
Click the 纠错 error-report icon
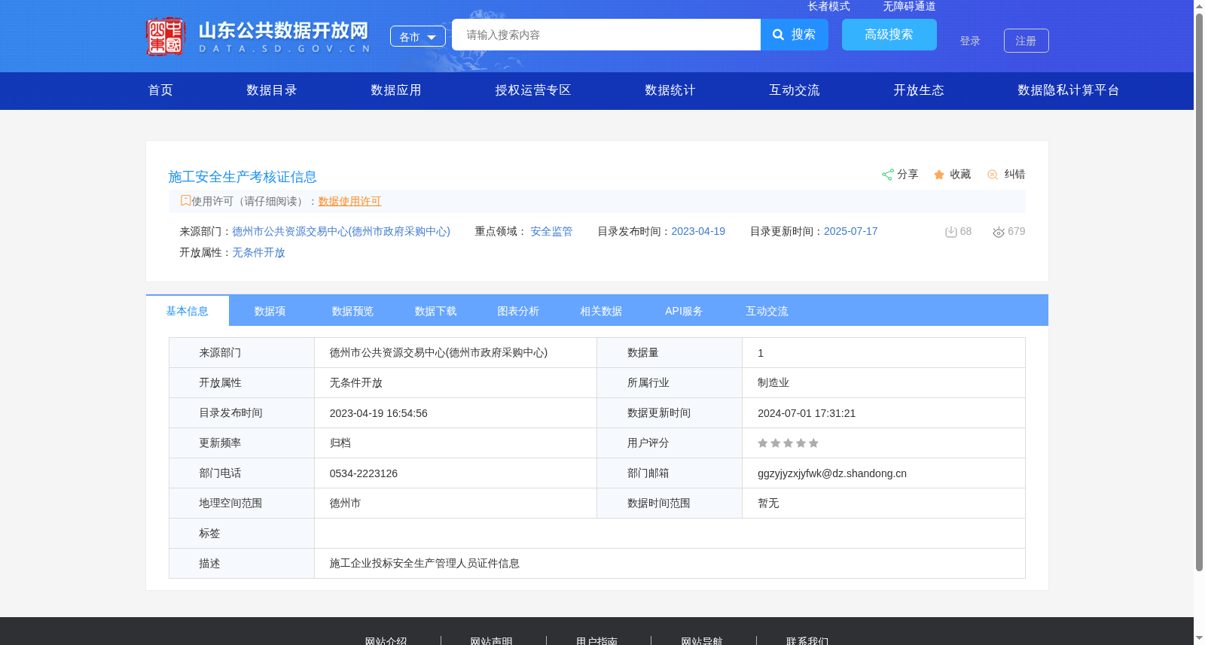pyautogui.click(x=993, y=175)
